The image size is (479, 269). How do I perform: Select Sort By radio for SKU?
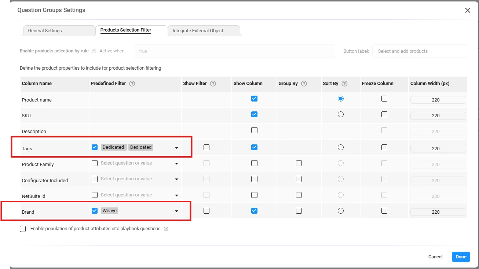point(341,114)
